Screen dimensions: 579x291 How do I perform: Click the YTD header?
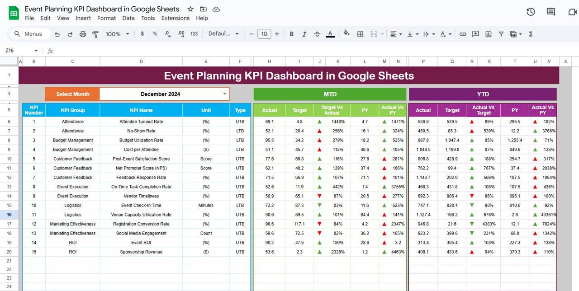point(483,94)
